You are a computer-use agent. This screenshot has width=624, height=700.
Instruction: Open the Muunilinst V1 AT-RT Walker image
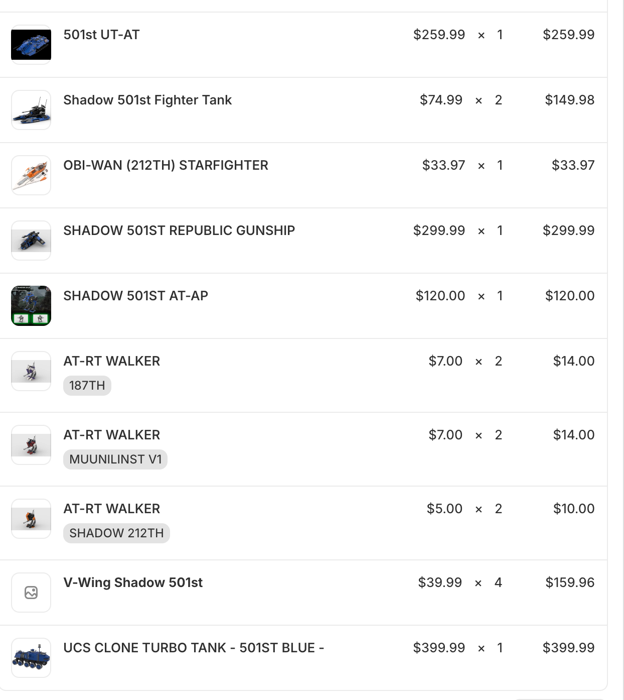(31, 445)
